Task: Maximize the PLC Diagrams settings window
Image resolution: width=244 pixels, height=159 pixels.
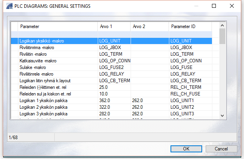Action: pos(214,6)
